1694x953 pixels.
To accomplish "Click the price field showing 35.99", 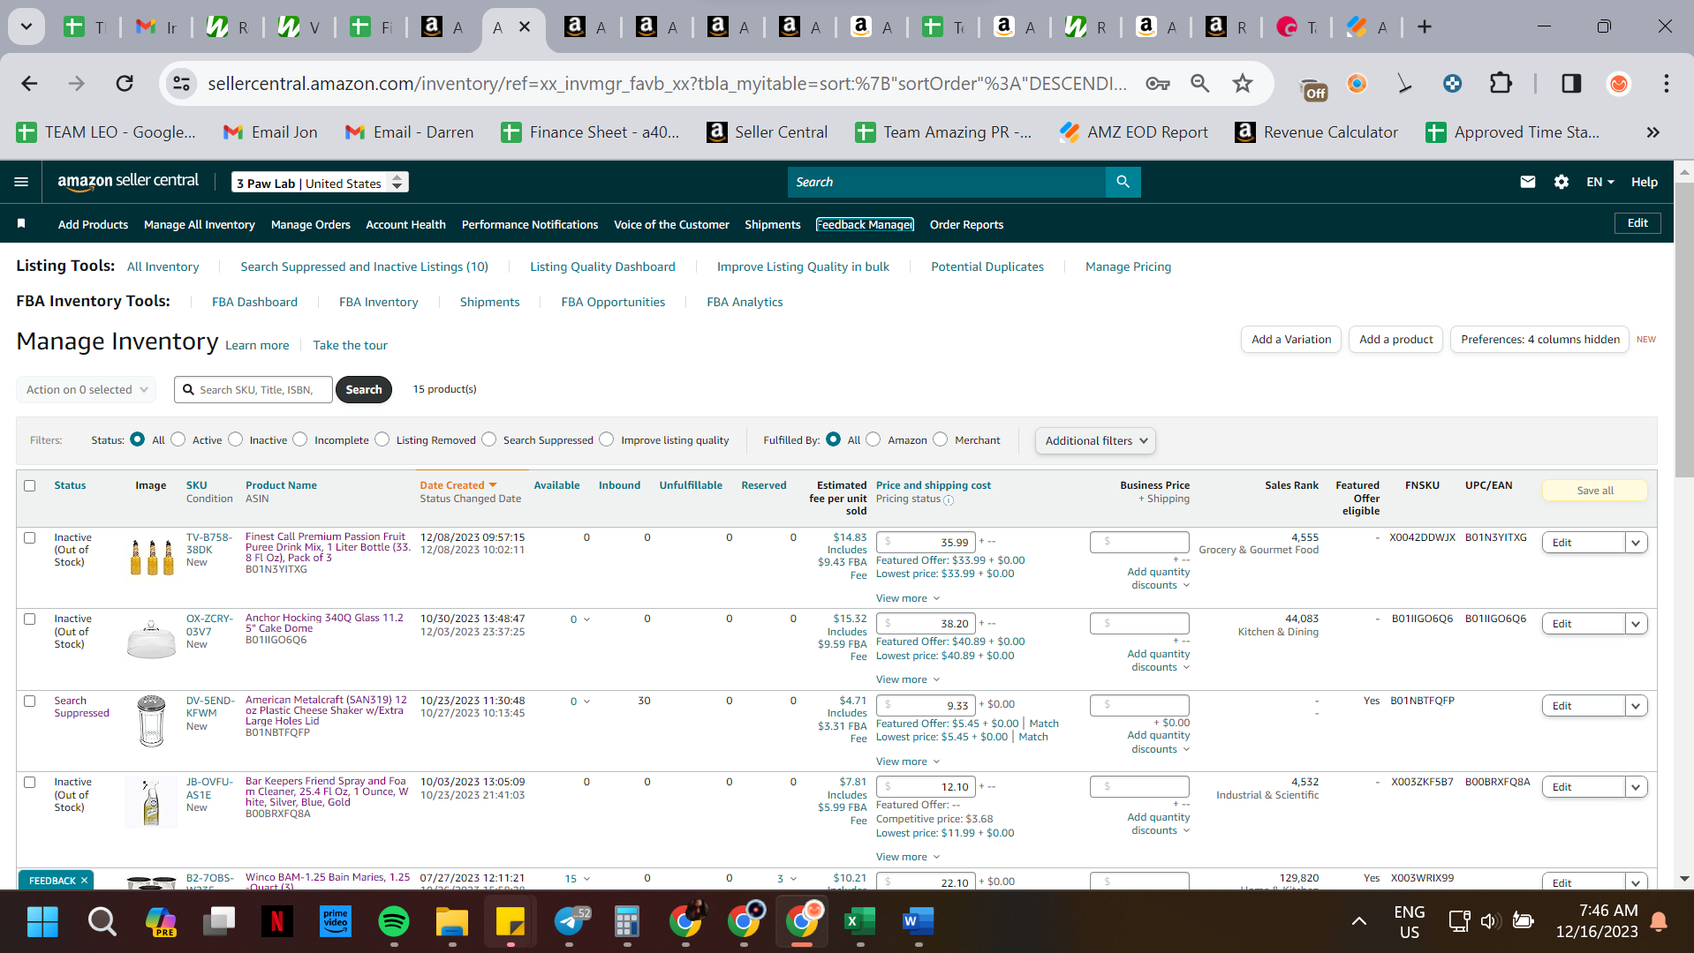I will pyautogui.click(x=926, y=542).
